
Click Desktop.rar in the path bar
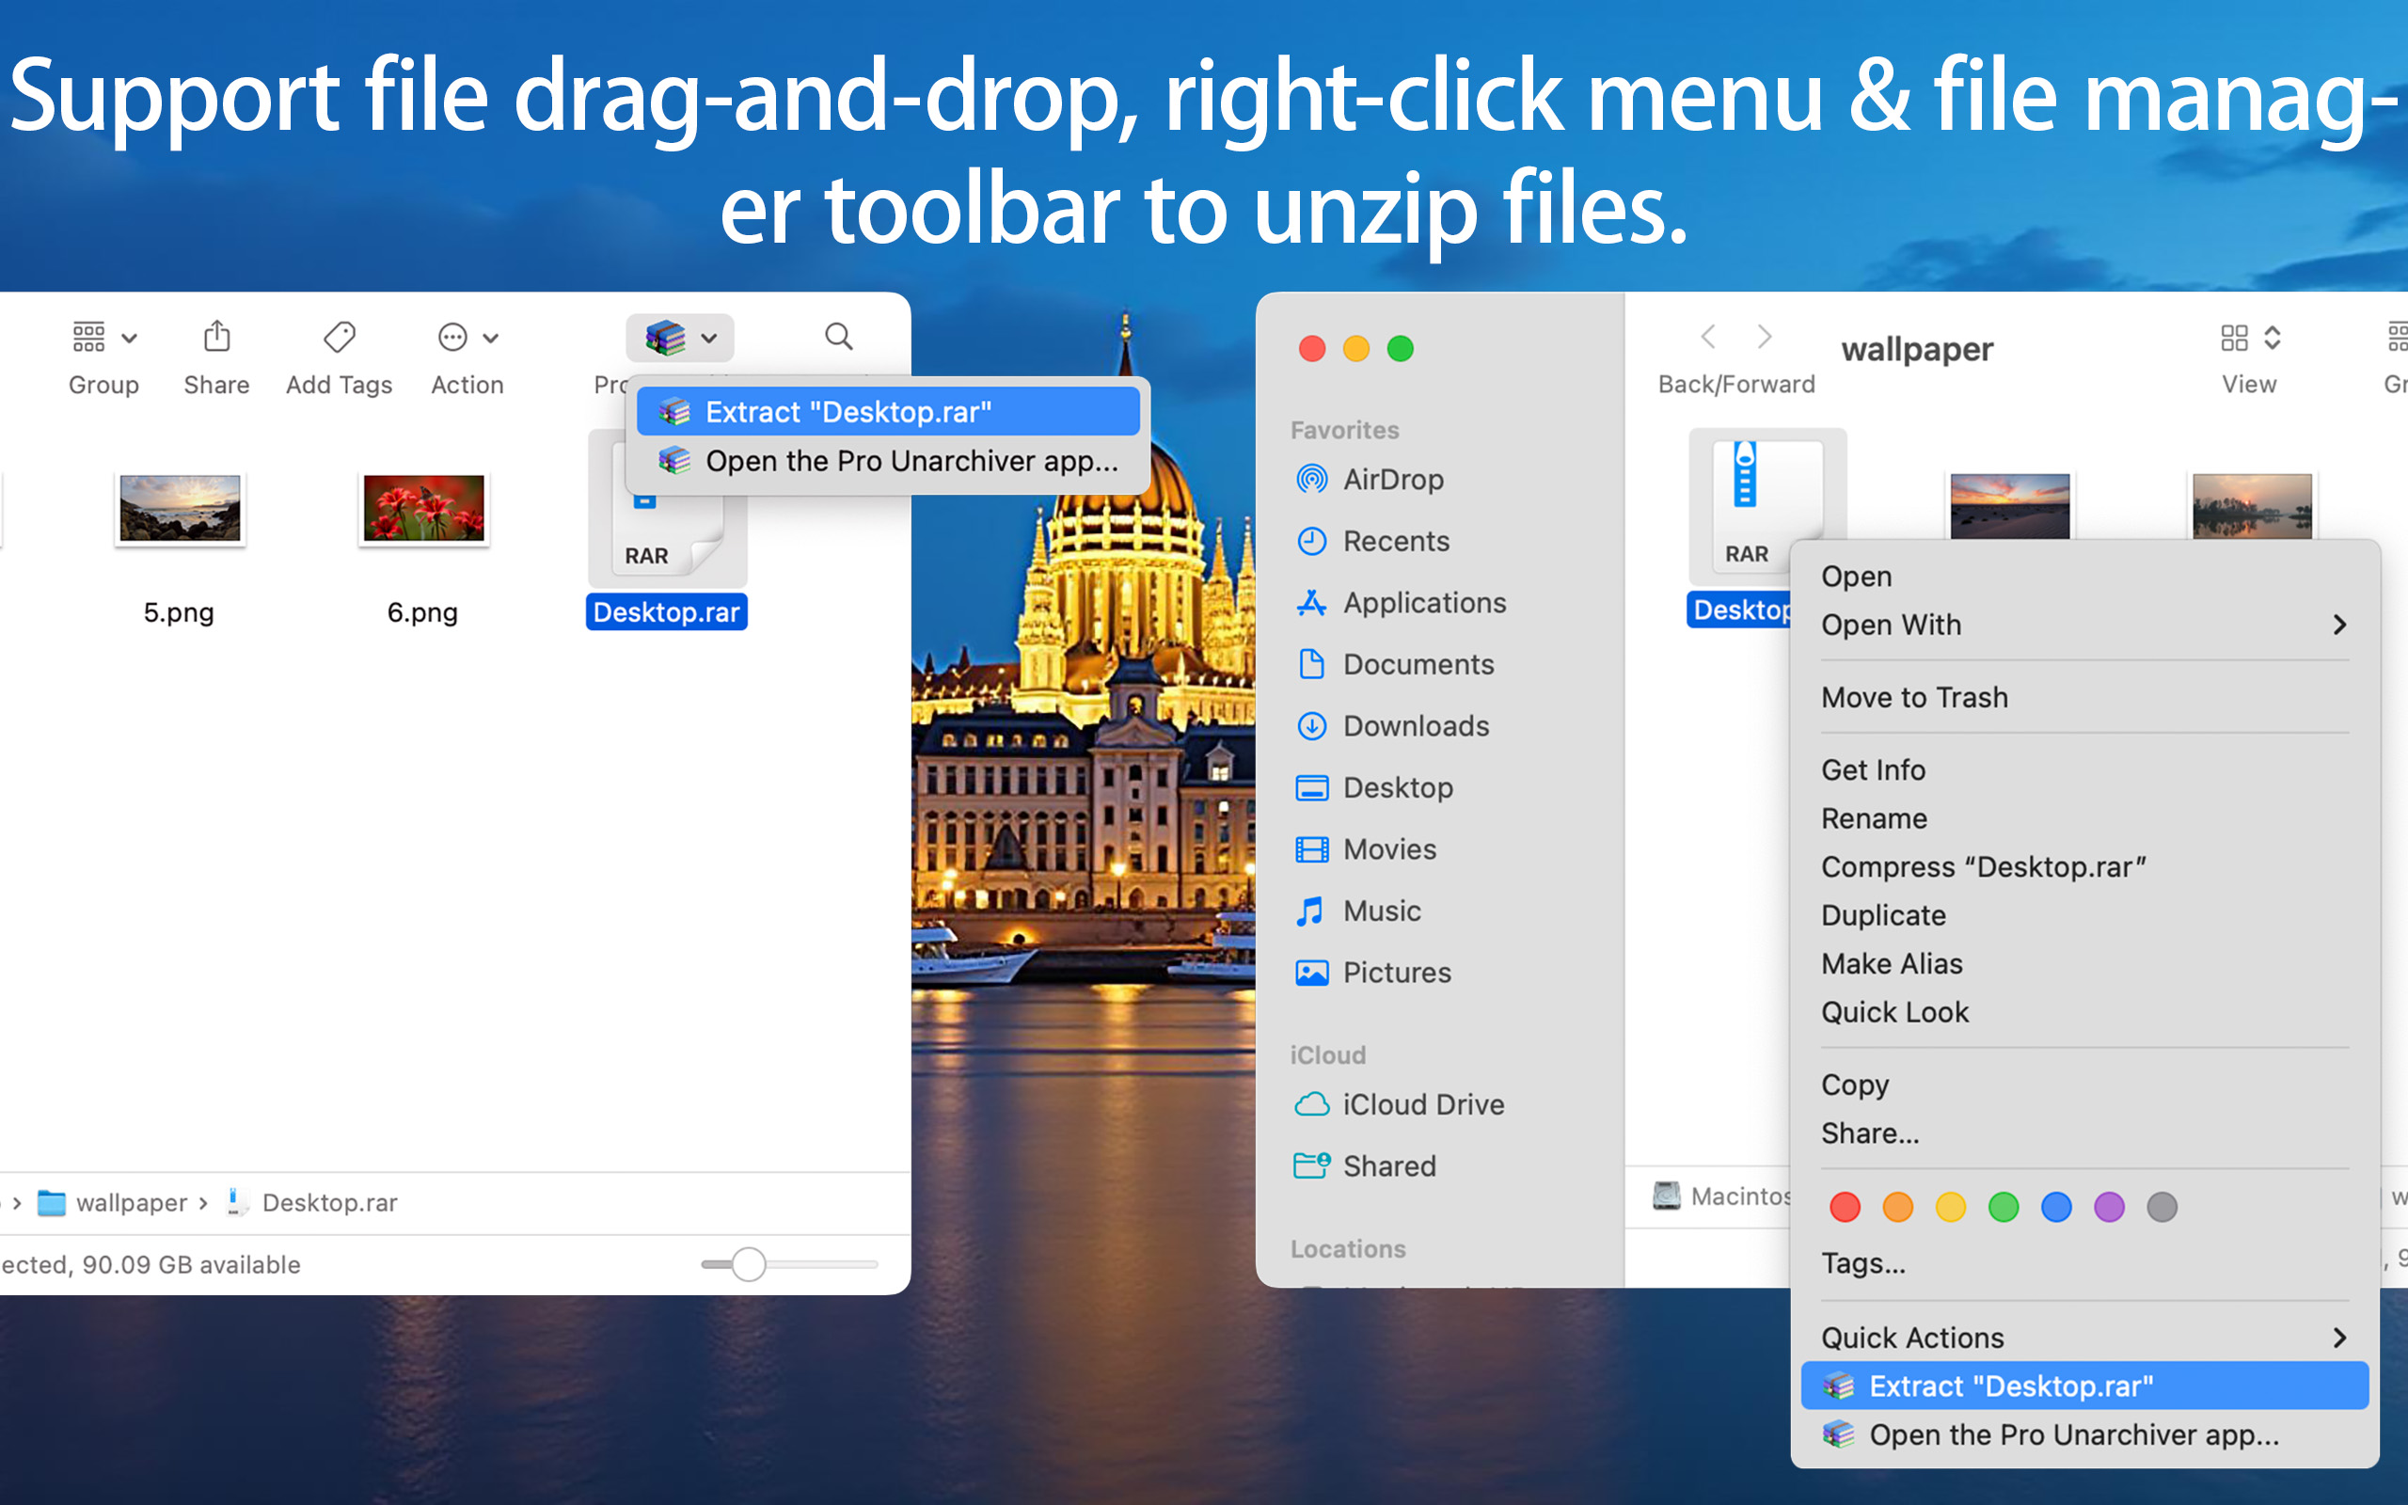tap(311, 1202)
